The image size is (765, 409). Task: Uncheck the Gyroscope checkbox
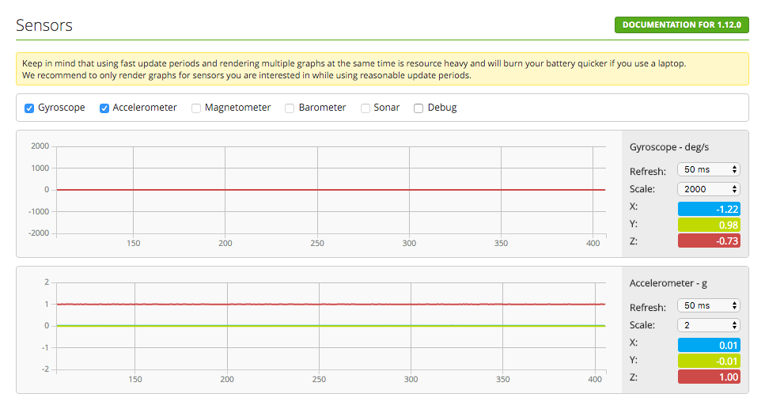(x=29, y=108)
